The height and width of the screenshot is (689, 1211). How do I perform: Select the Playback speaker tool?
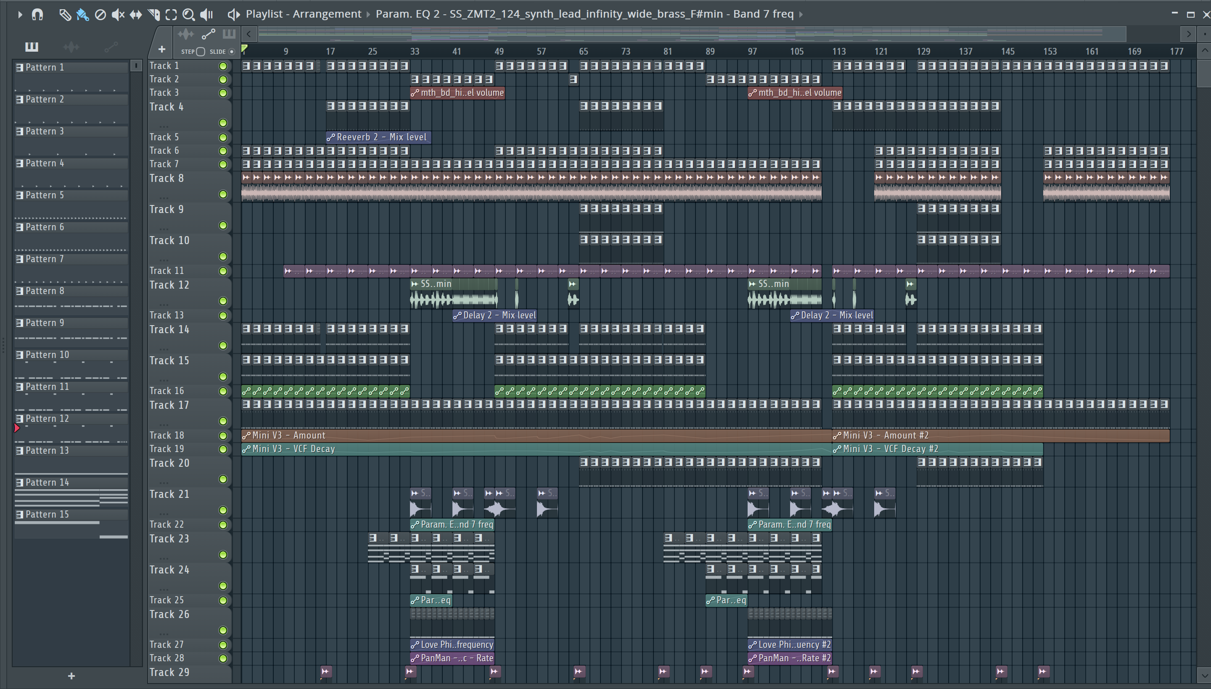207,15
